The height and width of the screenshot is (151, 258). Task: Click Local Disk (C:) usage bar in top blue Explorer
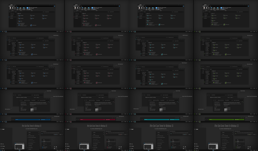click(x=24, y=25)
